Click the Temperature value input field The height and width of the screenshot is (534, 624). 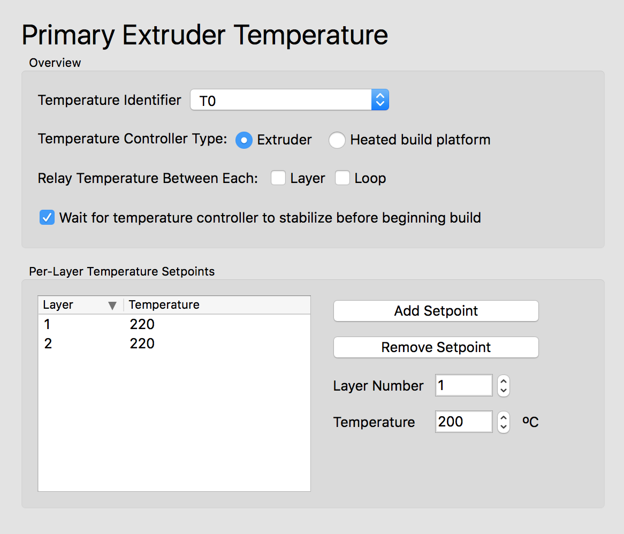tap(463, 422)
